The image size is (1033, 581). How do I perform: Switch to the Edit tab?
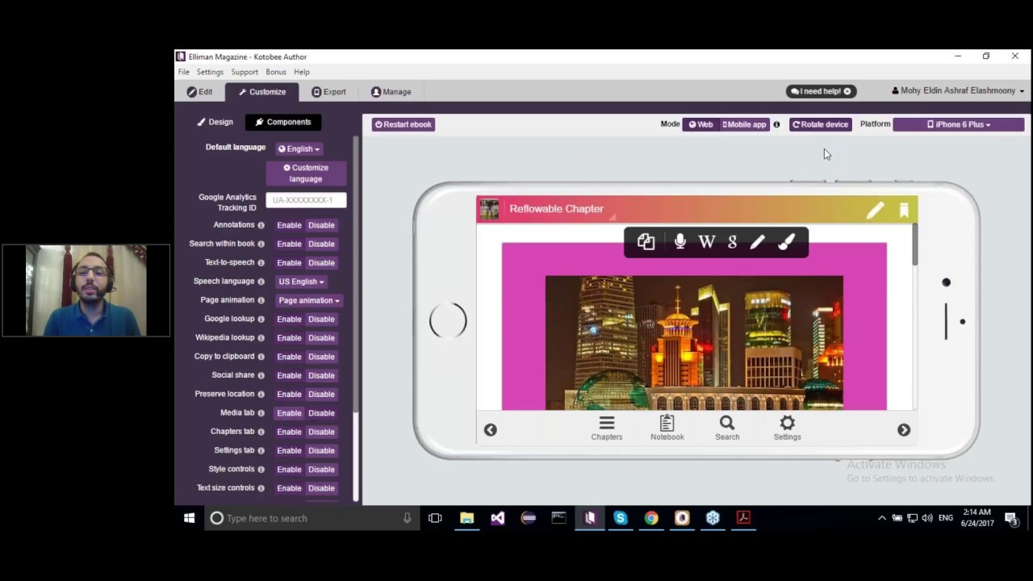(x=200, y=92)
